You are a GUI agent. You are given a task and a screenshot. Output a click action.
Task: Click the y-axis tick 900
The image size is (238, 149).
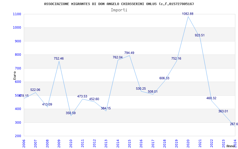[18, 41]
